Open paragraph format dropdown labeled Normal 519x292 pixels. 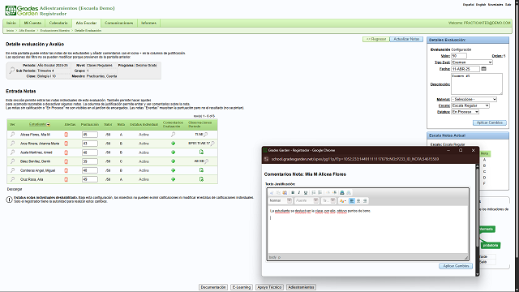[281, 200]
